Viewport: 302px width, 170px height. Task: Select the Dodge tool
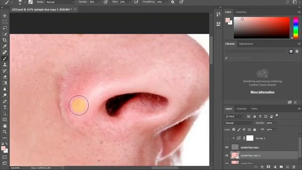(5, 95)
